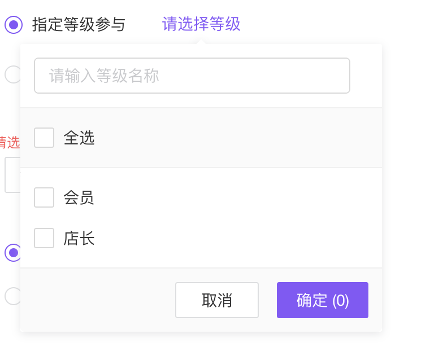Tick the 全选 checkbox
Screen dimensions: 443x343
click(44, 138)
